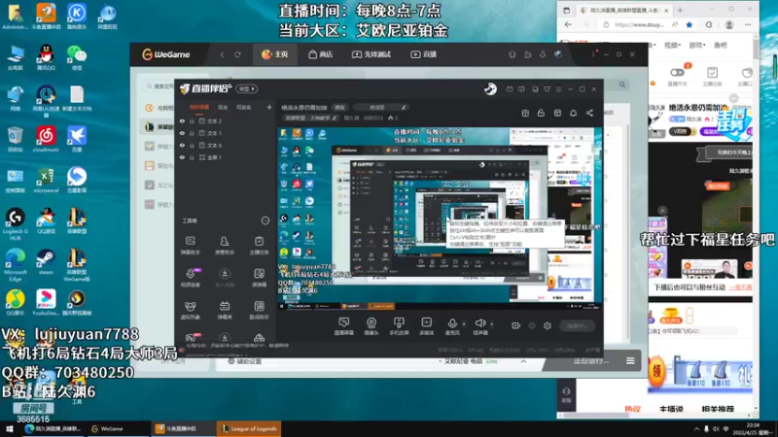Image resolution: width=778 pixels, height=437 pixels.
Task: Open the 主播任务 tool in the toolbox
Action: (259, 246)
